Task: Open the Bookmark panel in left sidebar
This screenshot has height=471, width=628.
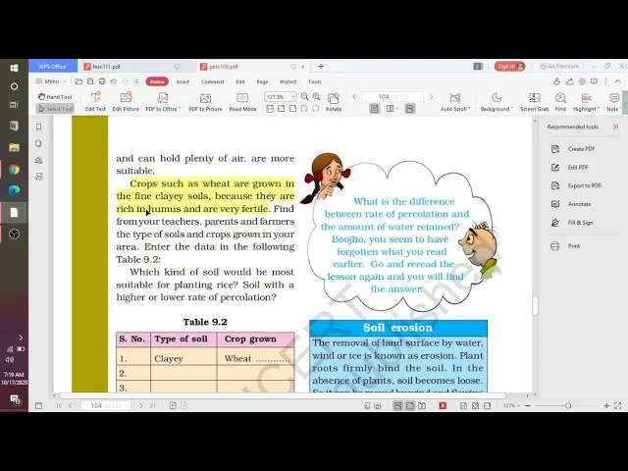Action: 38,127
